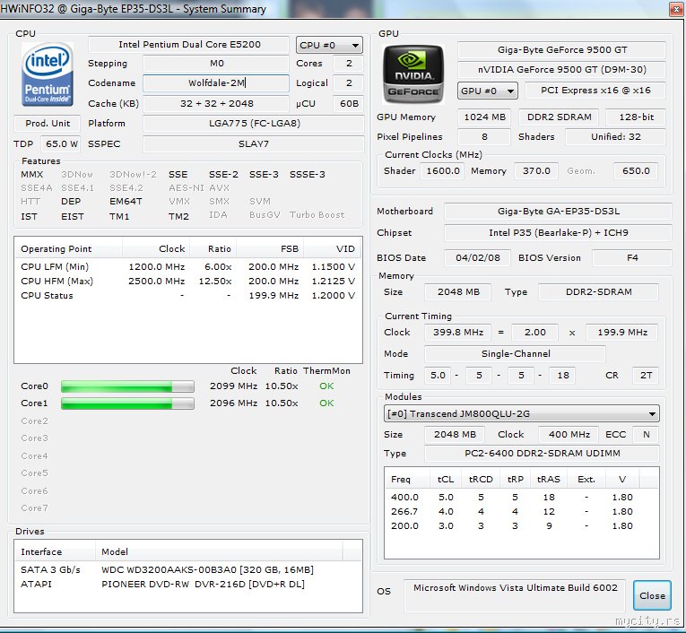Image resolution: width=686 pixels, height=633 pixels.
Task: Click the Core0 usage bar
Action: (127, 386)
